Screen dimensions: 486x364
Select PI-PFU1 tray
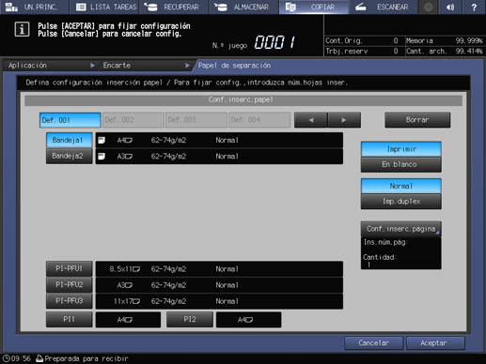click(x=70, y=269)
